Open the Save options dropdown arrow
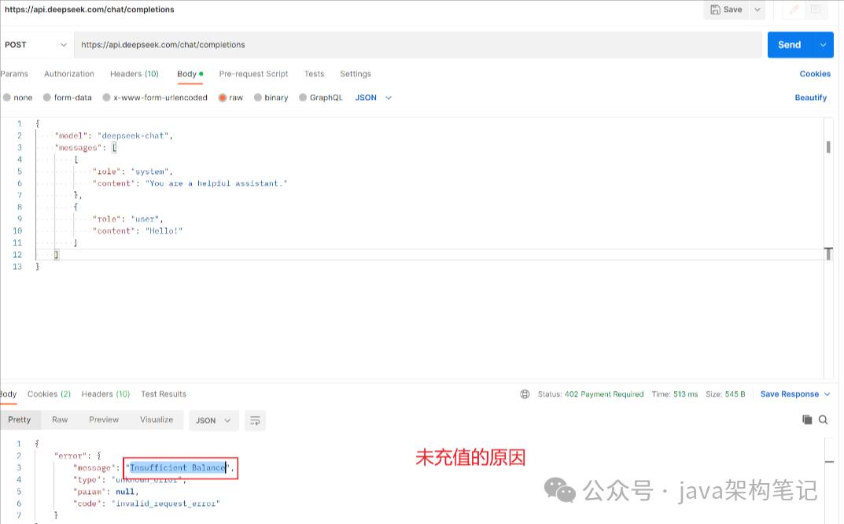 (x=757, y=9)
